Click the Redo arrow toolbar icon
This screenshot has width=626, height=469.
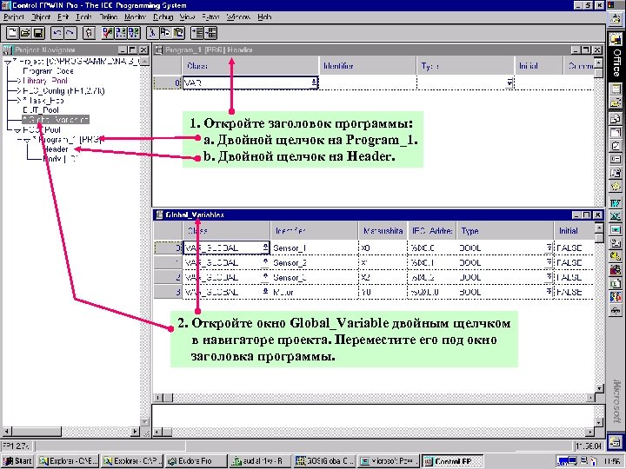click(70, 33)
